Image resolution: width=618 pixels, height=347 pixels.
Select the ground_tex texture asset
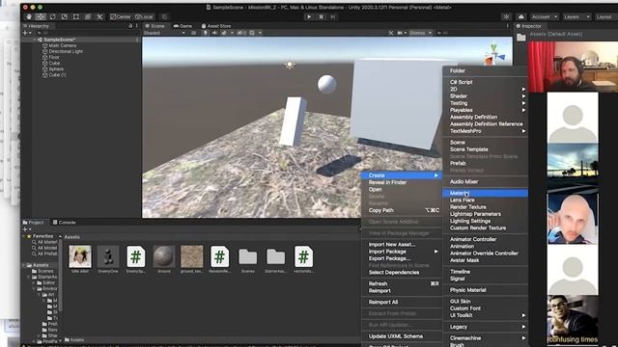192,256
